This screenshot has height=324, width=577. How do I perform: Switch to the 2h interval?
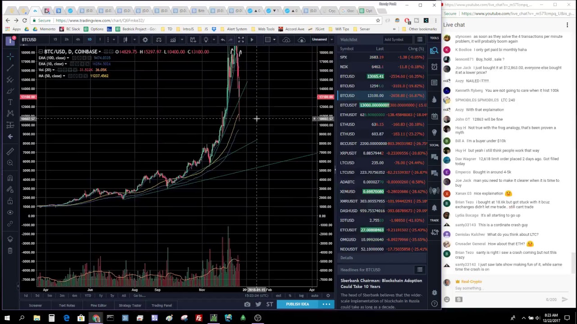click(66, 40)
